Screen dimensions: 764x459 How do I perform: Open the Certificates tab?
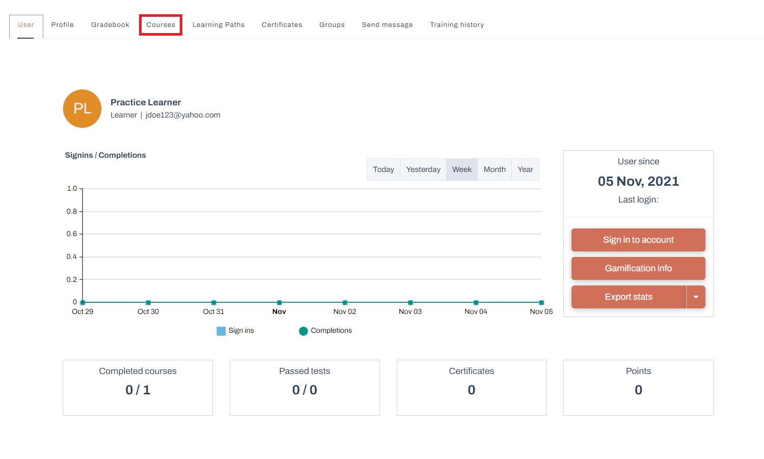click(x=282, y=24)
